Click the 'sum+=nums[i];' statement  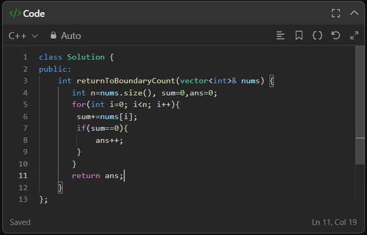(107, 116)
